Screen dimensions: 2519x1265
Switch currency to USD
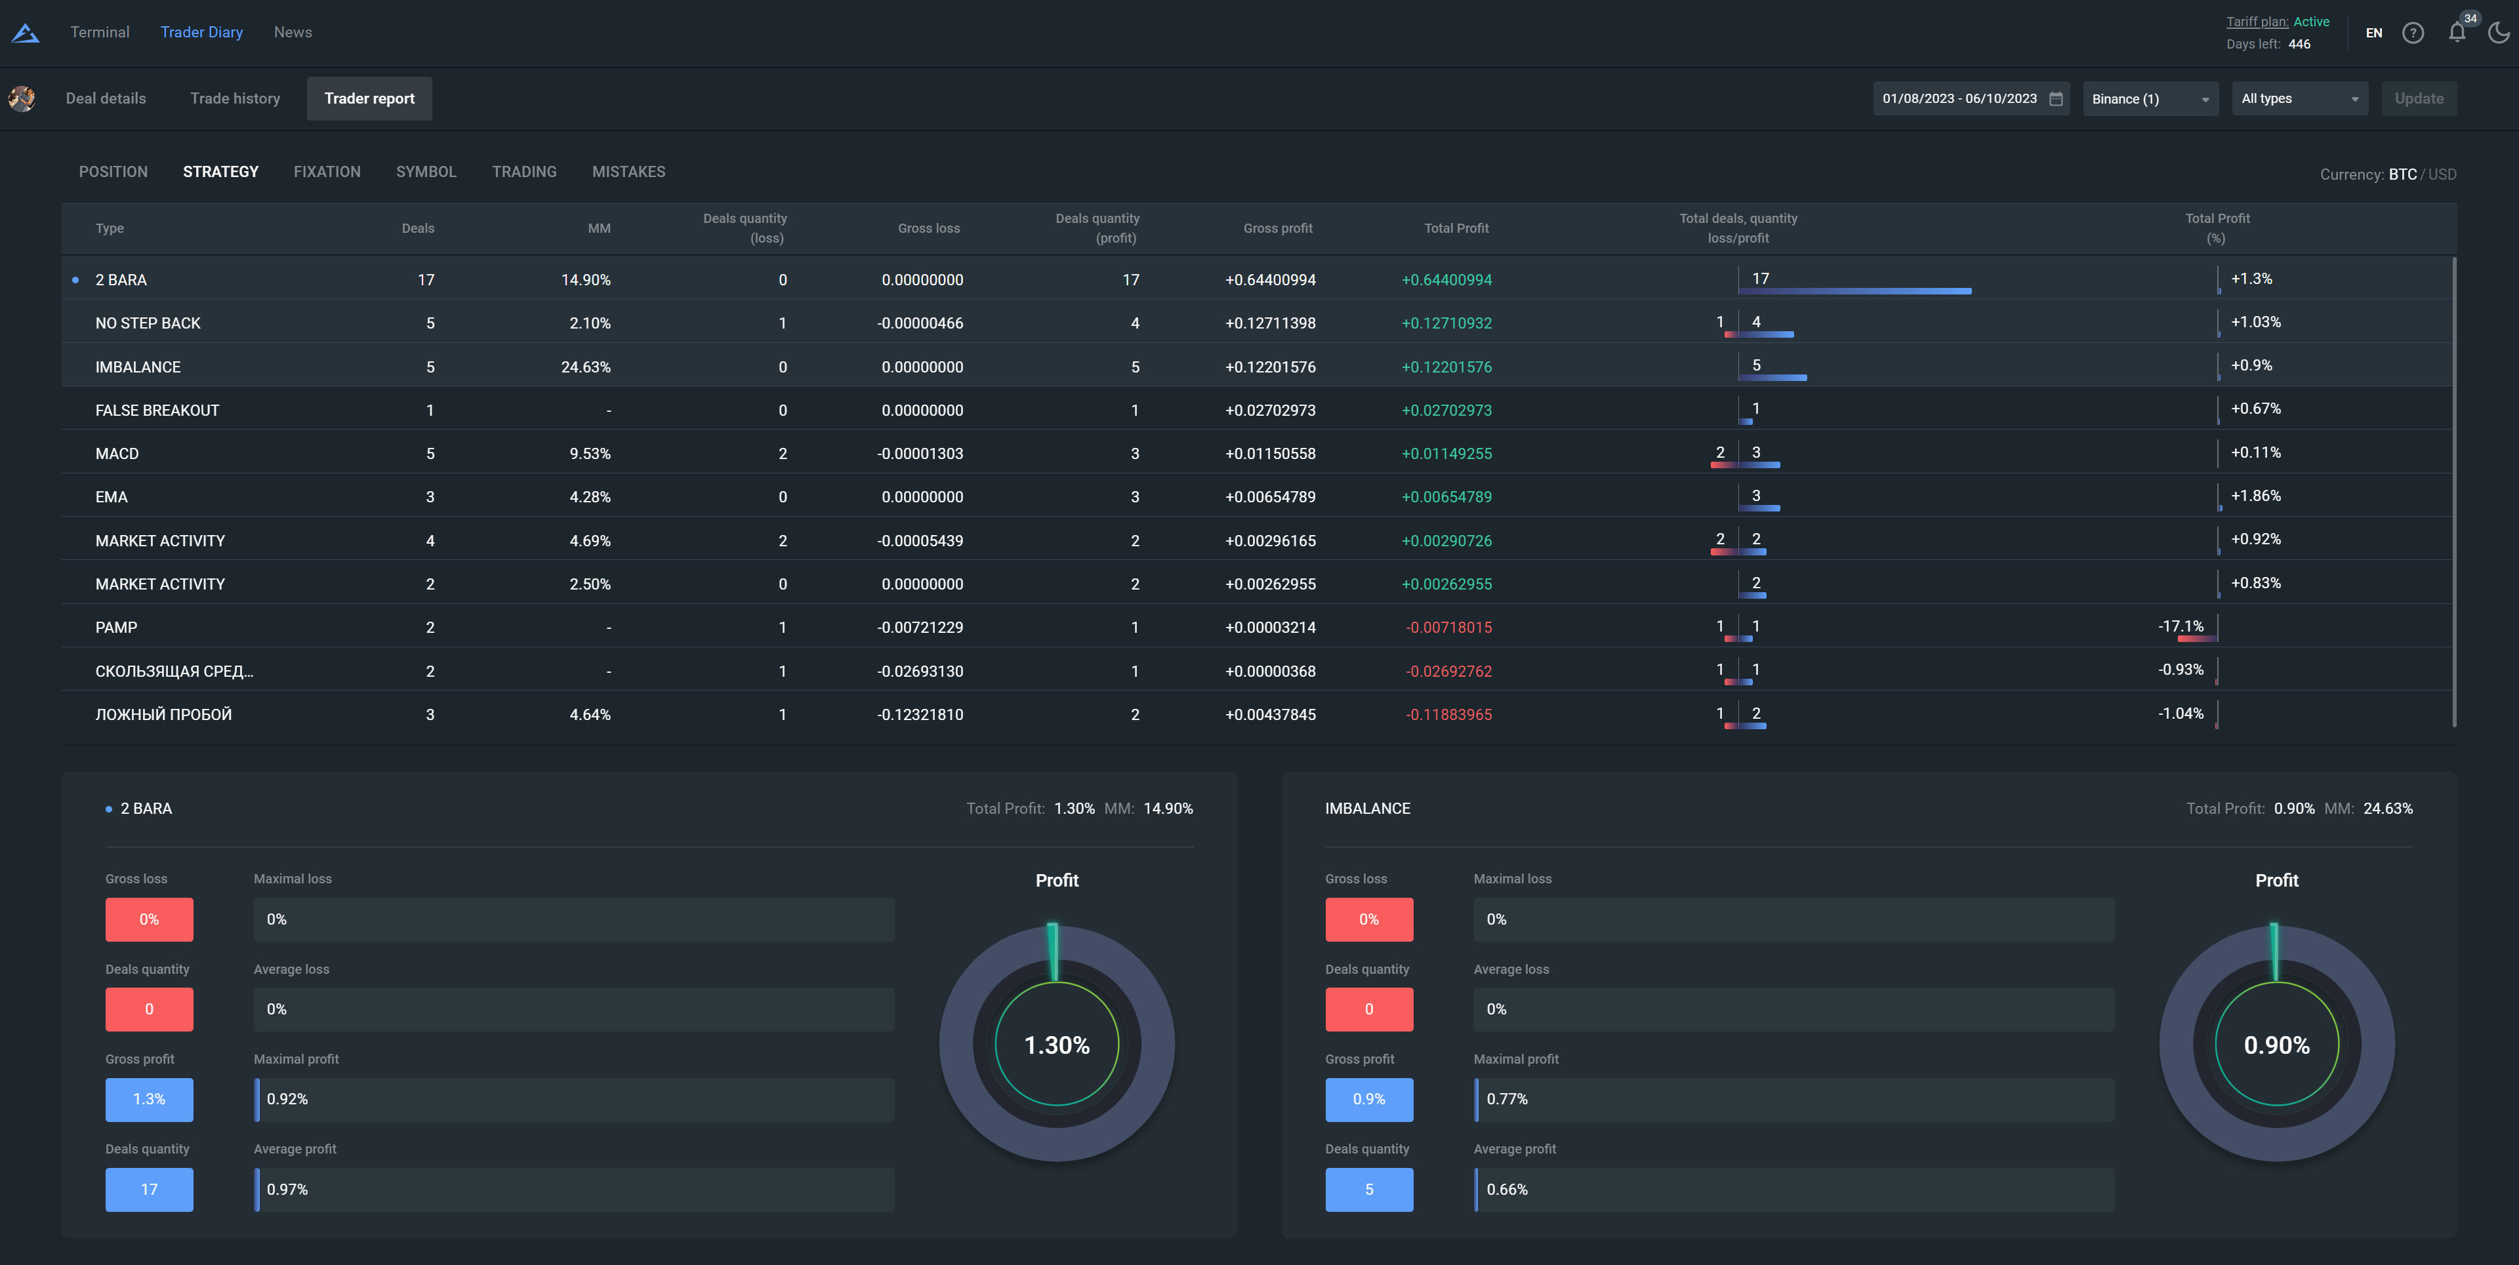tap(2442, 175)
